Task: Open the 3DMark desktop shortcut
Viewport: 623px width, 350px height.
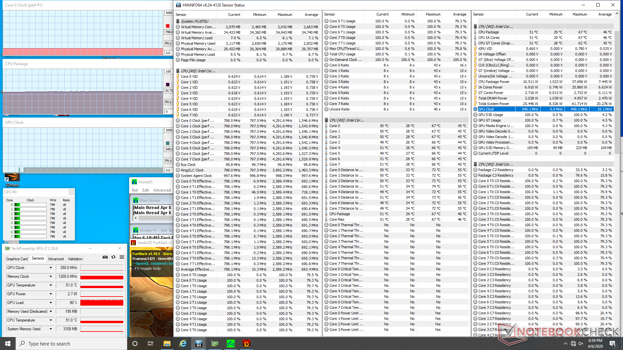Action: pos(12,180)
